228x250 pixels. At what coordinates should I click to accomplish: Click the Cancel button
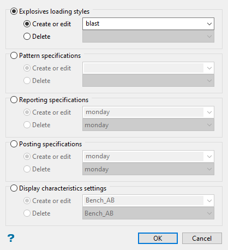[x=202, y=238]
